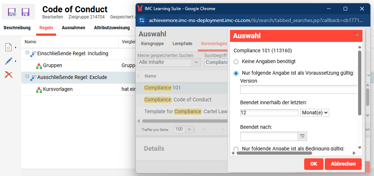The height and width of the screenshot is (176, 374).
Task: Click the site info icon in address bar
Action: [142, 21]
